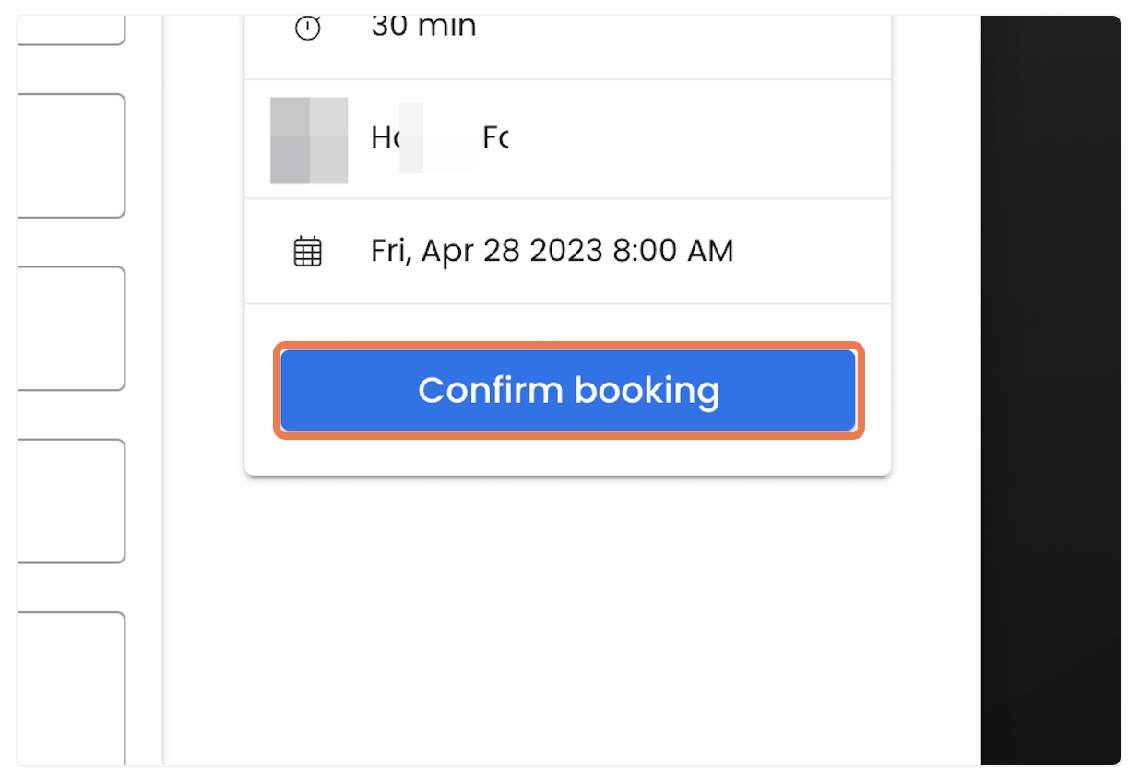Click the calendar grid icon
This screenshot has height=780, width=1140.
(x=307, y=251)
